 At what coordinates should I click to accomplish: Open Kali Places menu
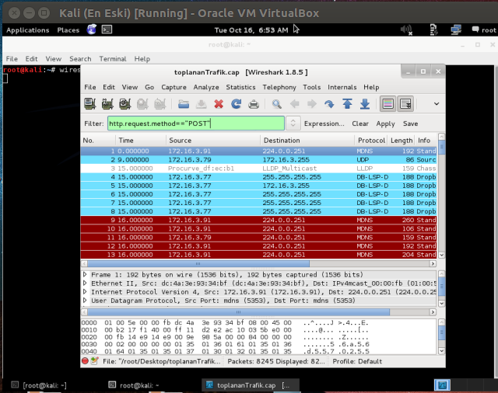pyautogui.click(x=68, y=30)
